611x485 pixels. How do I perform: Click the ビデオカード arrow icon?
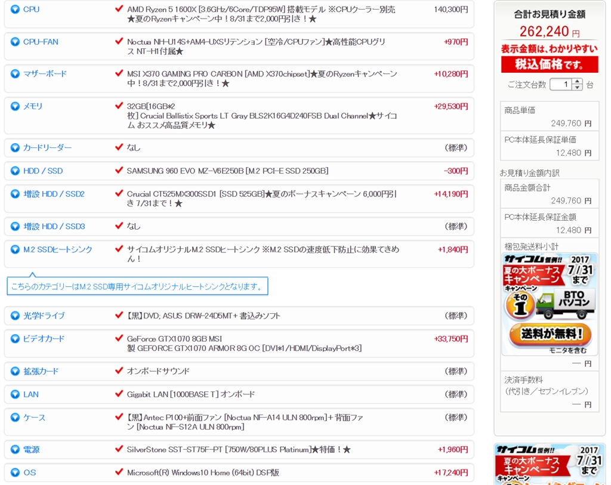coord(15,338)
